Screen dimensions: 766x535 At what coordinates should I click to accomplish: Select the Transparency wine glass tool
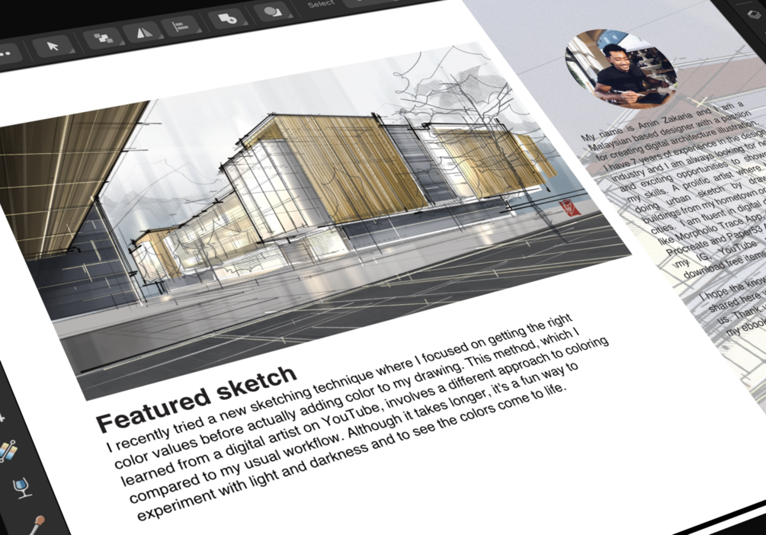click(22, 487)
